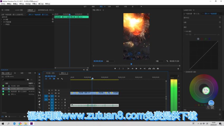The width and height of the screenshot is (224, 126).
Task: Open playback resolution dropdown
Action: click(160, 61)
